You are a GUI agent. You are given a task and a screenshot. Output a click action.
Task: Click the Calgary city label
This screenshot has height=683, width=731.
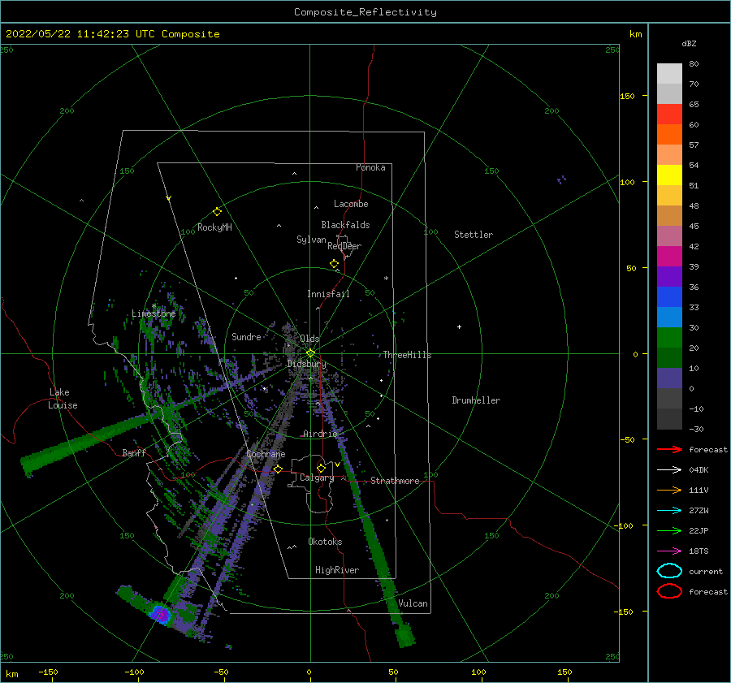point(317,478)
